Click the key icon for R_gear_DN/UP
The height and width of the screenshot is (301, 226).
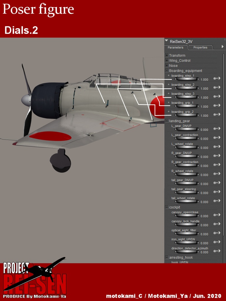215,156
